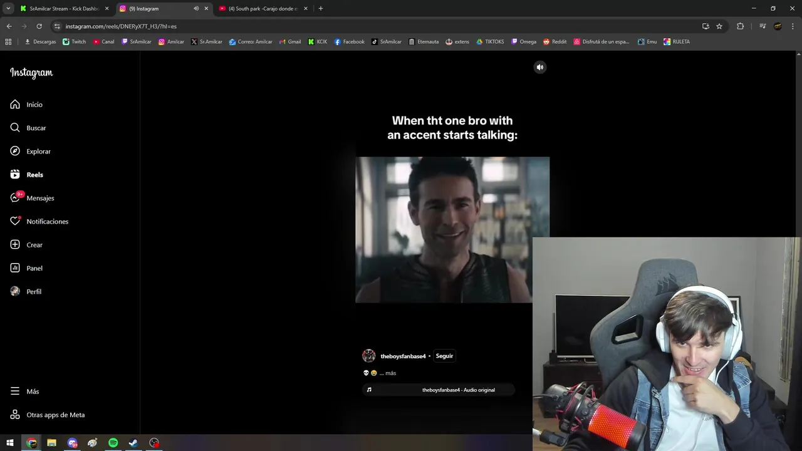Open the Gmail bookmark
The height and width of the screenshot is (451, 802).
(x=290, y=42)
